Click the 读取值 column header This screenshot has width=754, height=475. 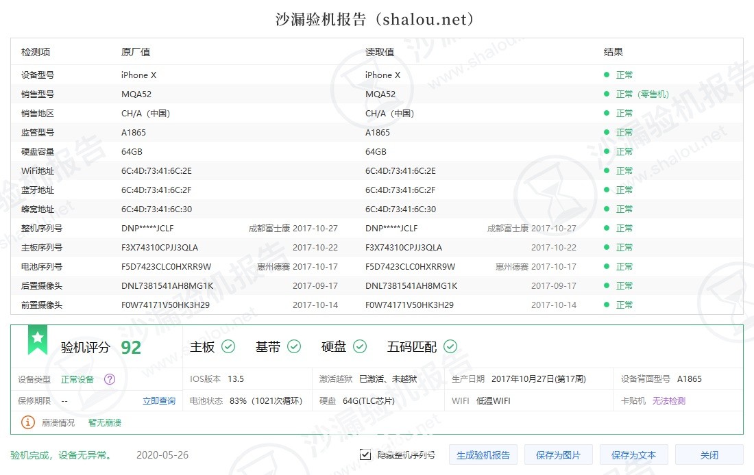pos(380,52)
